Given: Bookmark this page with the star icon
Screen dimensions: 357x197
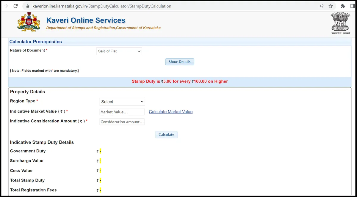Looking at the screenshot, I should (331, 6).
